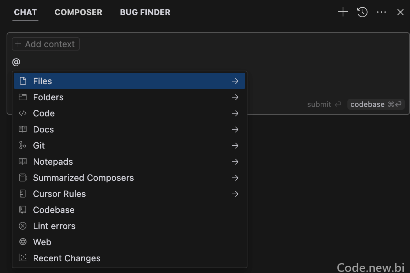Click the Web globe icon

click(x=23, y=242)
